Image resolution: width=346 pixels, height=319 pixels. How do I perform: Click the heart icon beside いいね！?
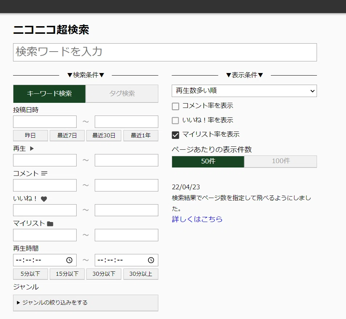tap(44, 199)
